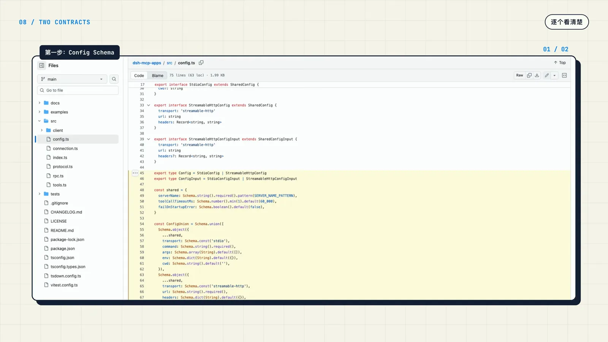This screenshot has height=342, width=608.
Task: Open Raw file view
Action: (x=519, y=75)
